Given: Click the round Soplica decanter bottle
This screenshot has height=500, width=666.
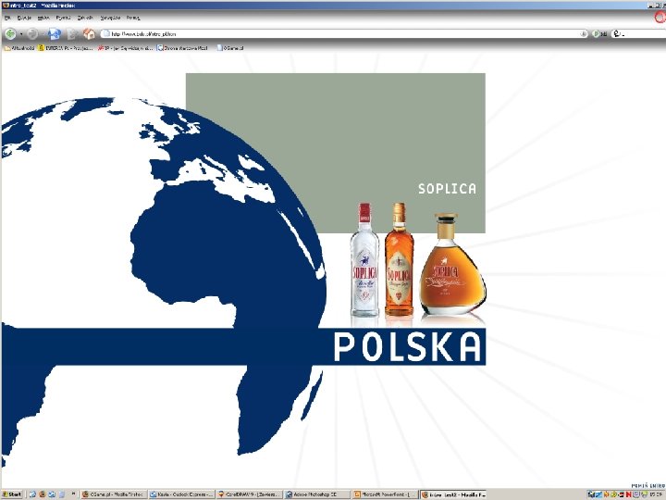Looking at the screenshot, I should 452,265.
